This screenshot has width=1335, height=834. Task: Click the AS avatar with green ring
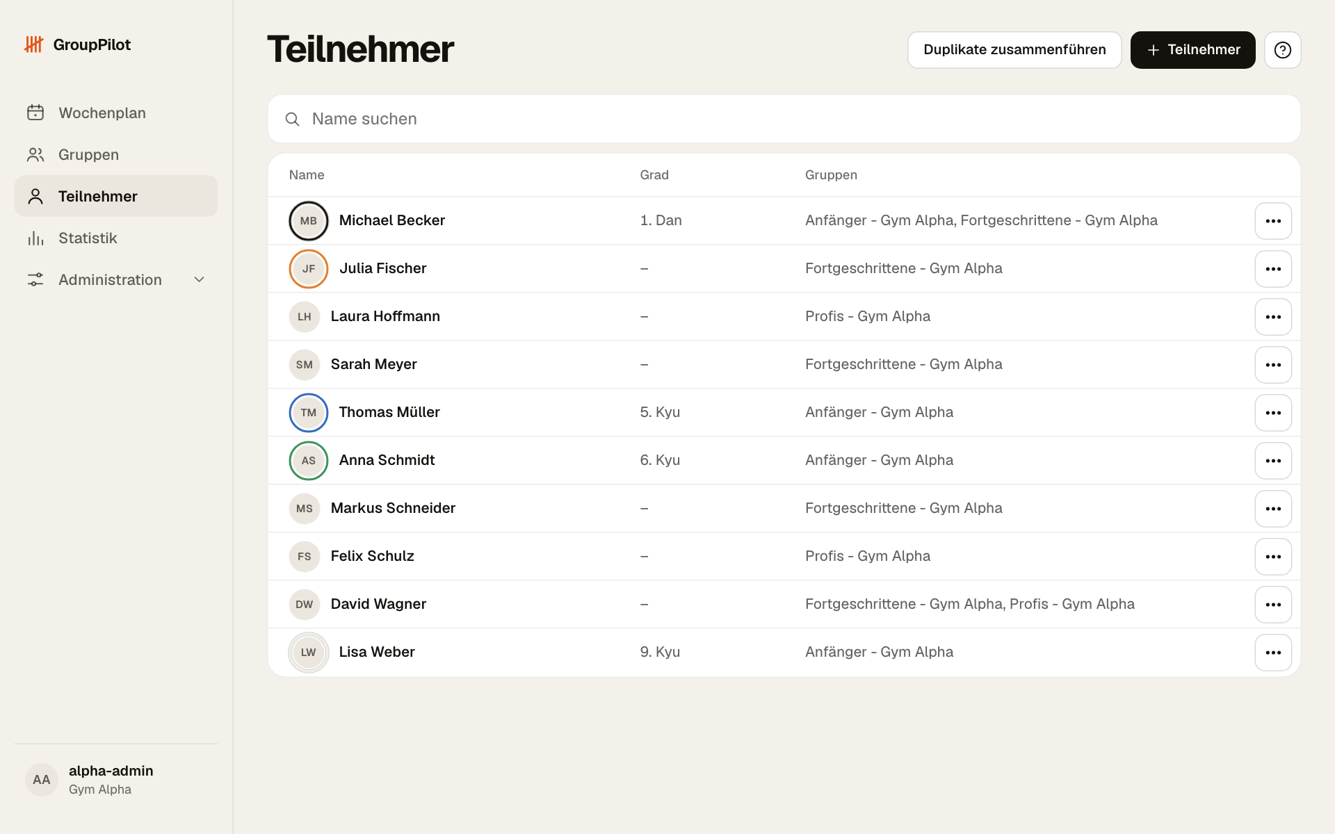(309, 461)
